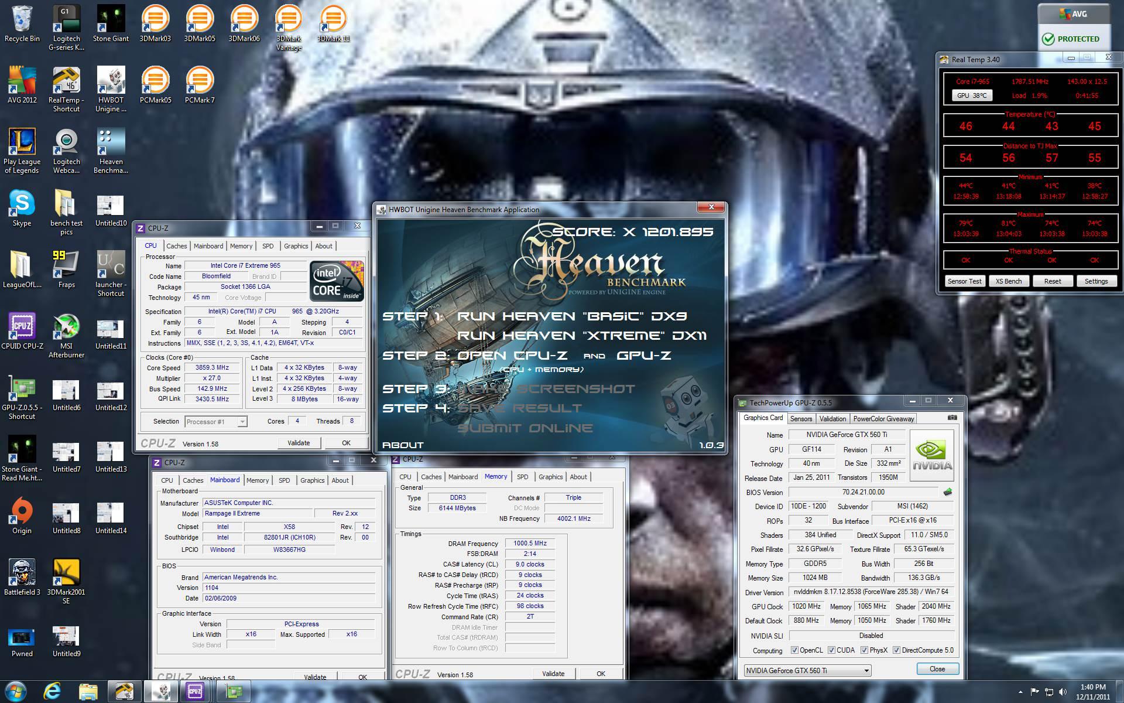
Task: Launch 3DMark03 shortcut
Action: 155,24
